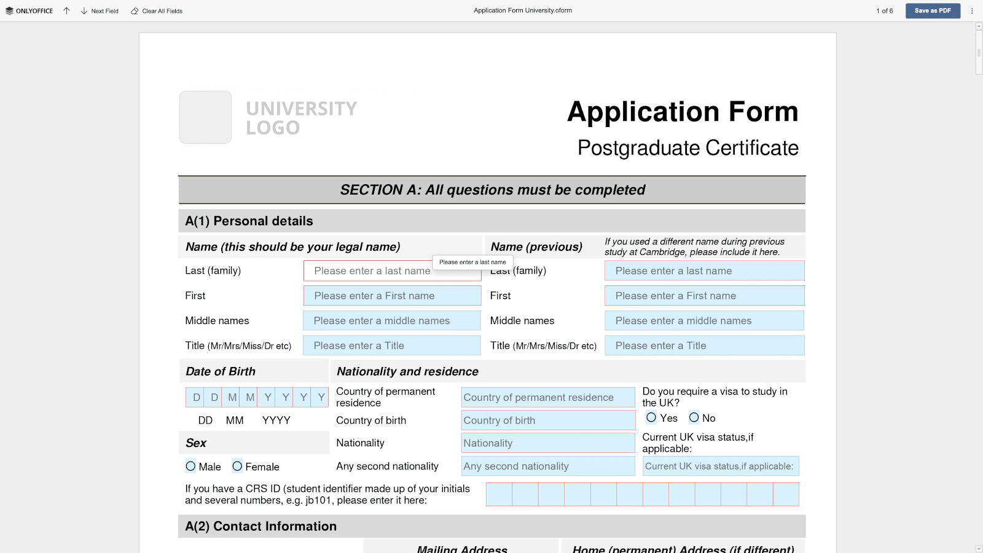Select Yes for UK visa requirement
This screenshot has width=983, height=553.
(x=651, y=417)
